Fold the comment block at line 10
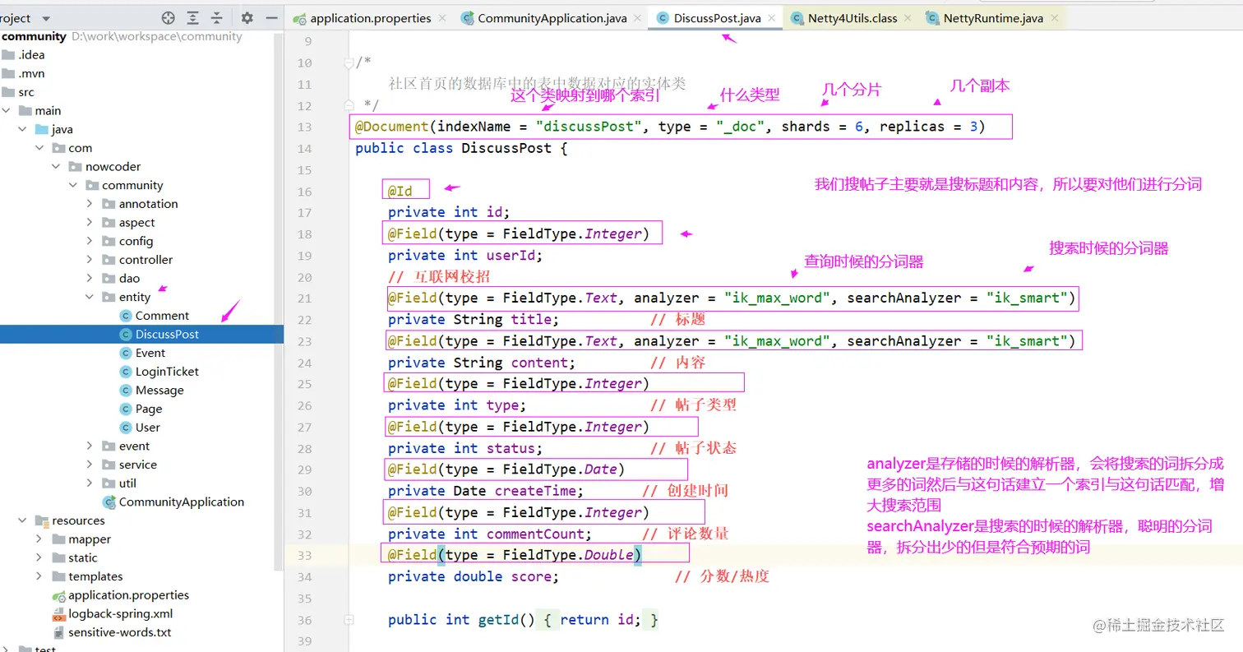The height and width of the screenshot is (652, 1243). point(349,62)
